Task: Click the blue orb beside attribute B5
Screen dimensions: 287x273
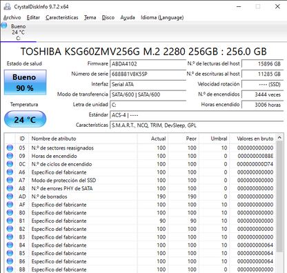Action: coord(10,253)
